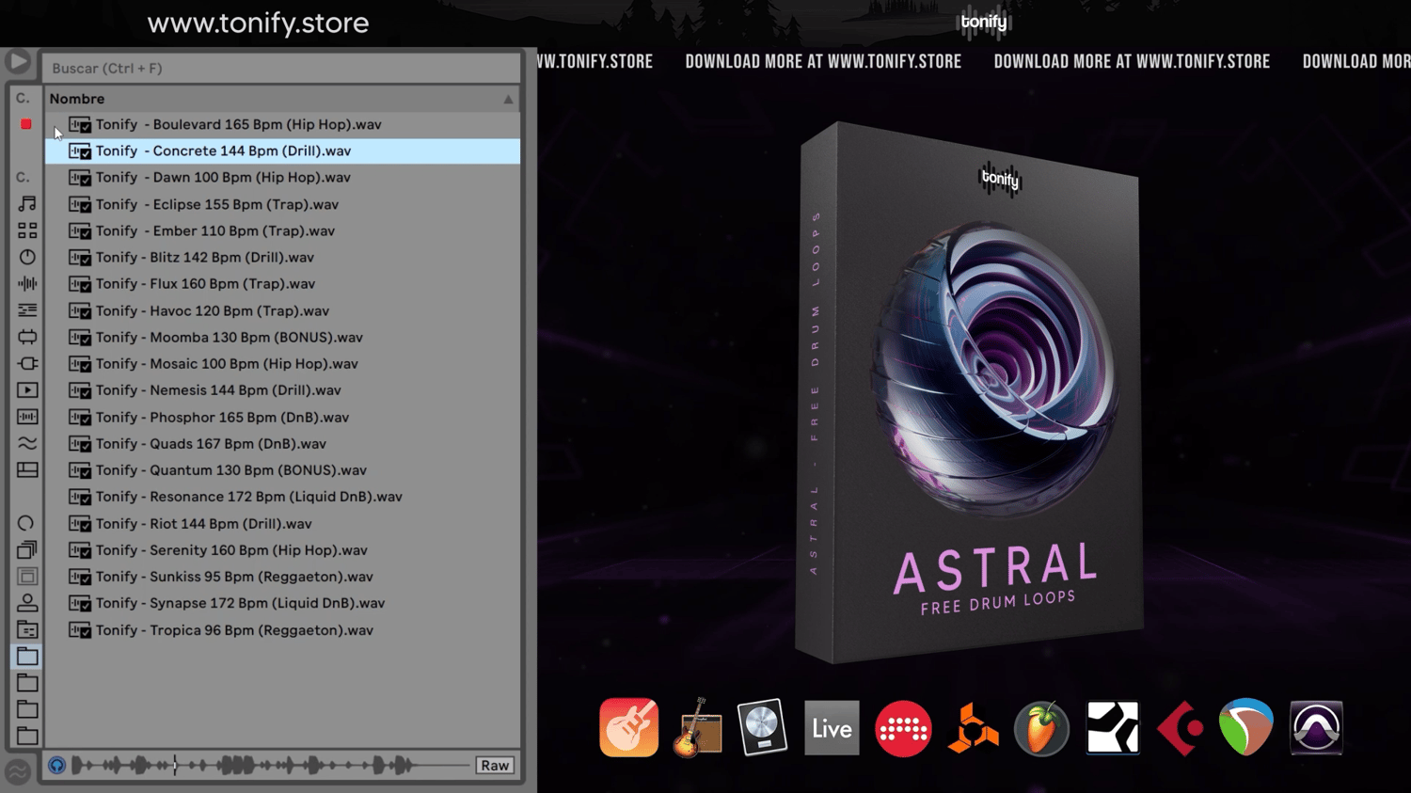Select Tonify - Eclipse 155 Bpm (Trap).wav

coord(282,204)
